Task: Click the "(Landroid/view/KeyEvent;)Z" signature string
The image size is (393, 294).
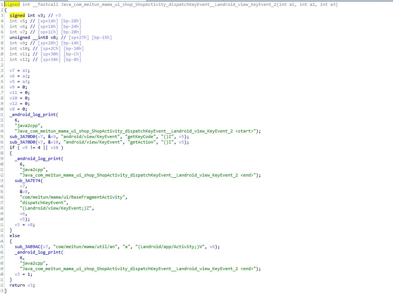Action: point(56,208)
